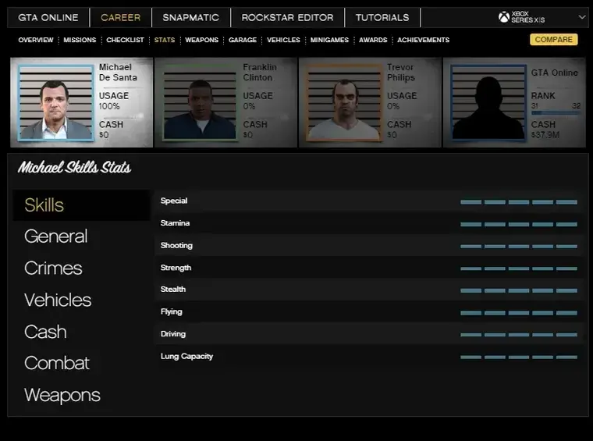Click the Driving skill label

173,334
